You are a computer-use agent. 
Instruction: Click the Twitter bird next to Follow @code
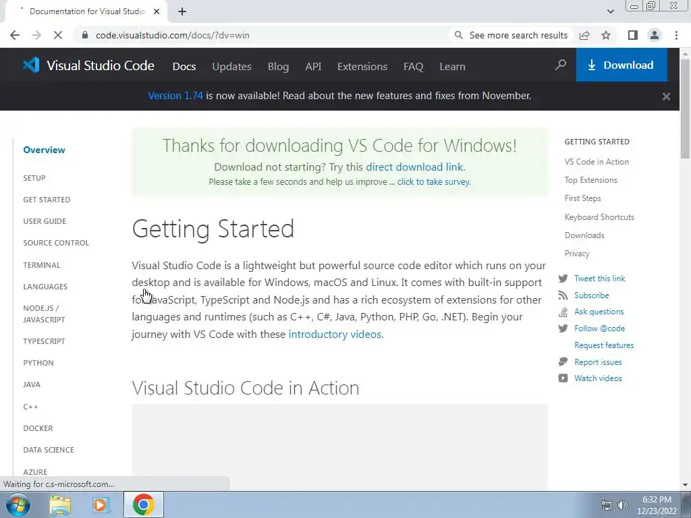click(563, 328)
